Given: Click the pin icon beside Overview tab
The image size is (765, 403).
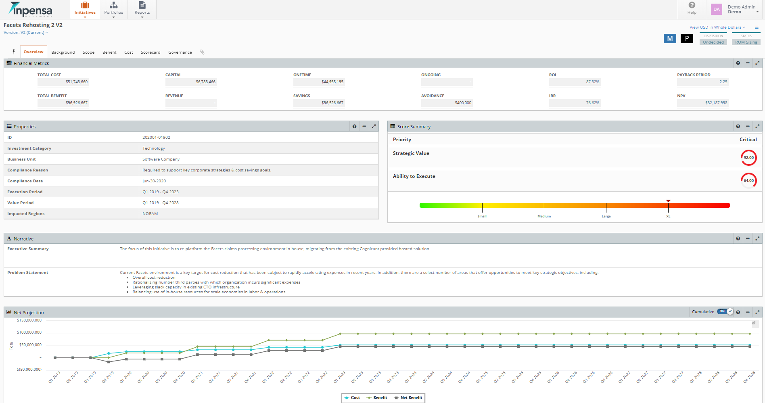Looking at the screenshot, I should point(14,52).
